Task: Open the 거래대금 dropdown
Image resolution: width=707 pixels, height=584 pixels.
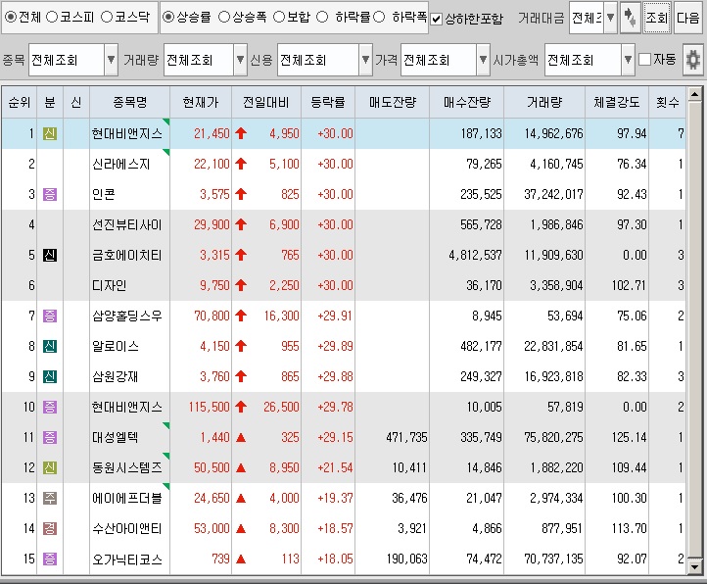Action: pyautogui.click(x=610, y=18)
